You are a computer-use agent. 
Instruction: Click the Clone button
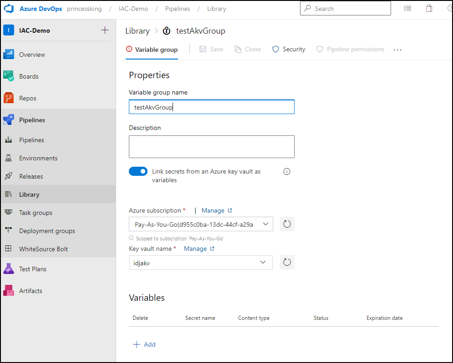[248, 50]
